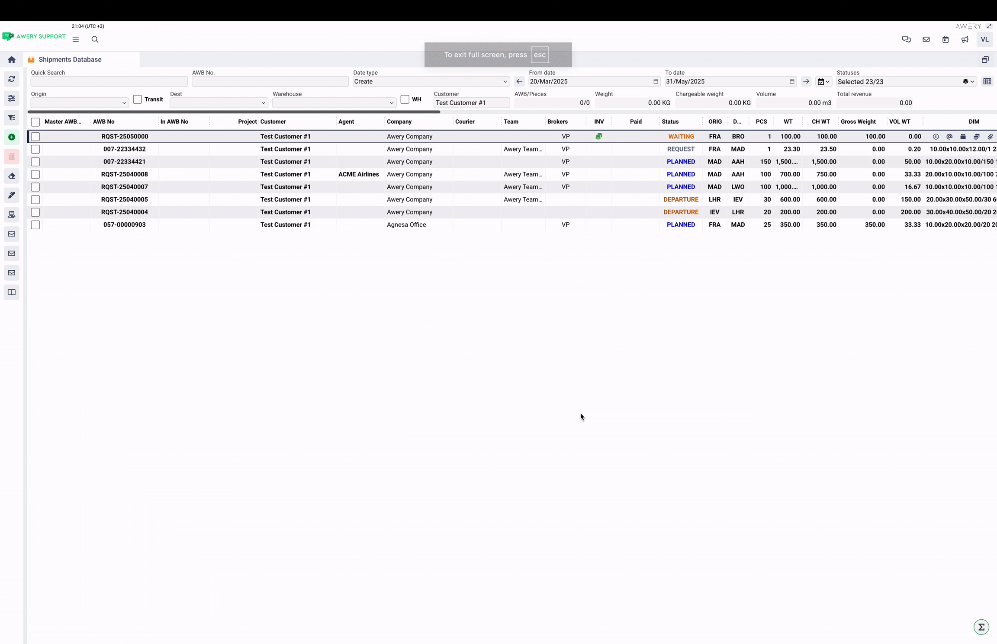Click the eraser icon in sidebar
The width and height of the screenshot is (997, 644).
point(12,176)
